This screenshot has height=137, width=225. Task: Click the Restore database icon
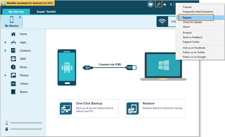click(x=132, y=108)
